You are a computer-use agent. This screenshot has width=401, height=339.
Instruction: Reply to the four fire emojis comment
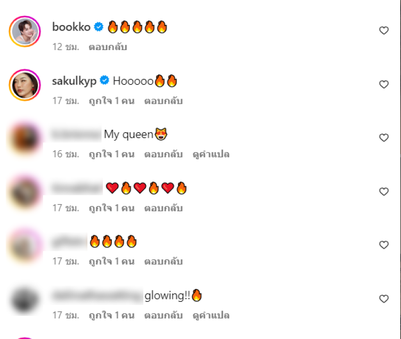click(x=163, y=261)
